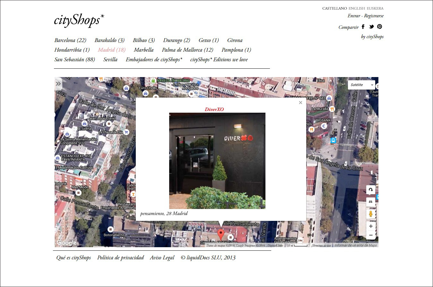Switch language to Castellano
The height and width of the screenshot is (287, 433).
[334, 8]
